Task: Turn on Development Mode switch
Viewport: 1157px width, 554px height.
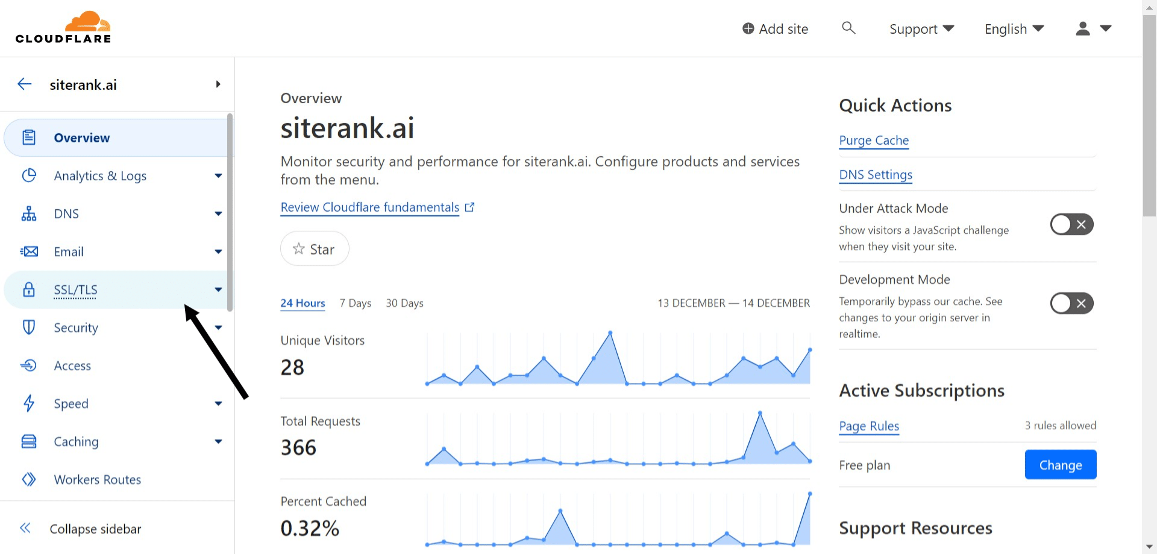Action: click(x=1071, y=303)
